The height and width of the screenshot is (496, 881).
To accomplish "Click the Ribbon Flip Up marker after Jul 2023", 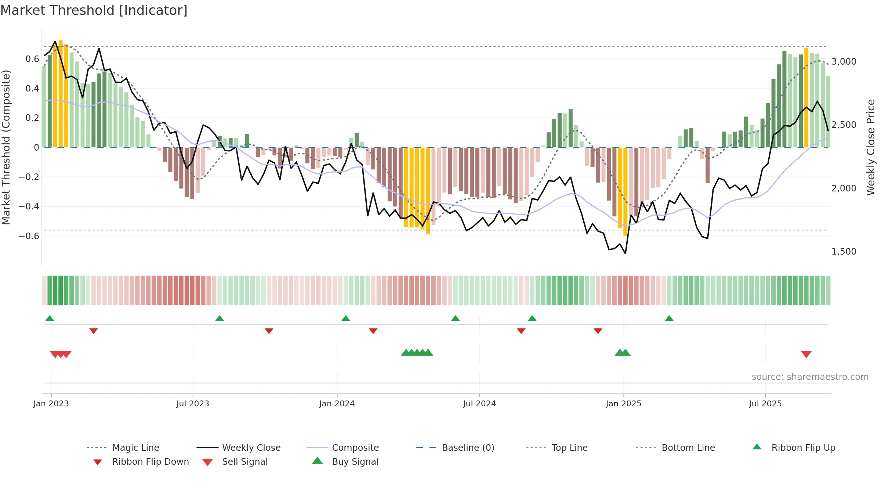I will click(220, 318).
